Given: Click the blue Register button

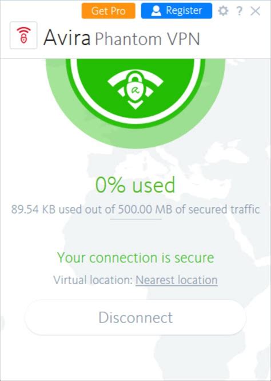Looking at the screenshot, I should [x=177, y=11].
